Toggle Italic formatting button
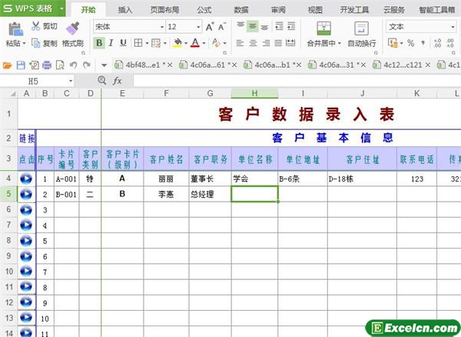The width and height of the screenshot is (461, 337). (x=111, y=43)
